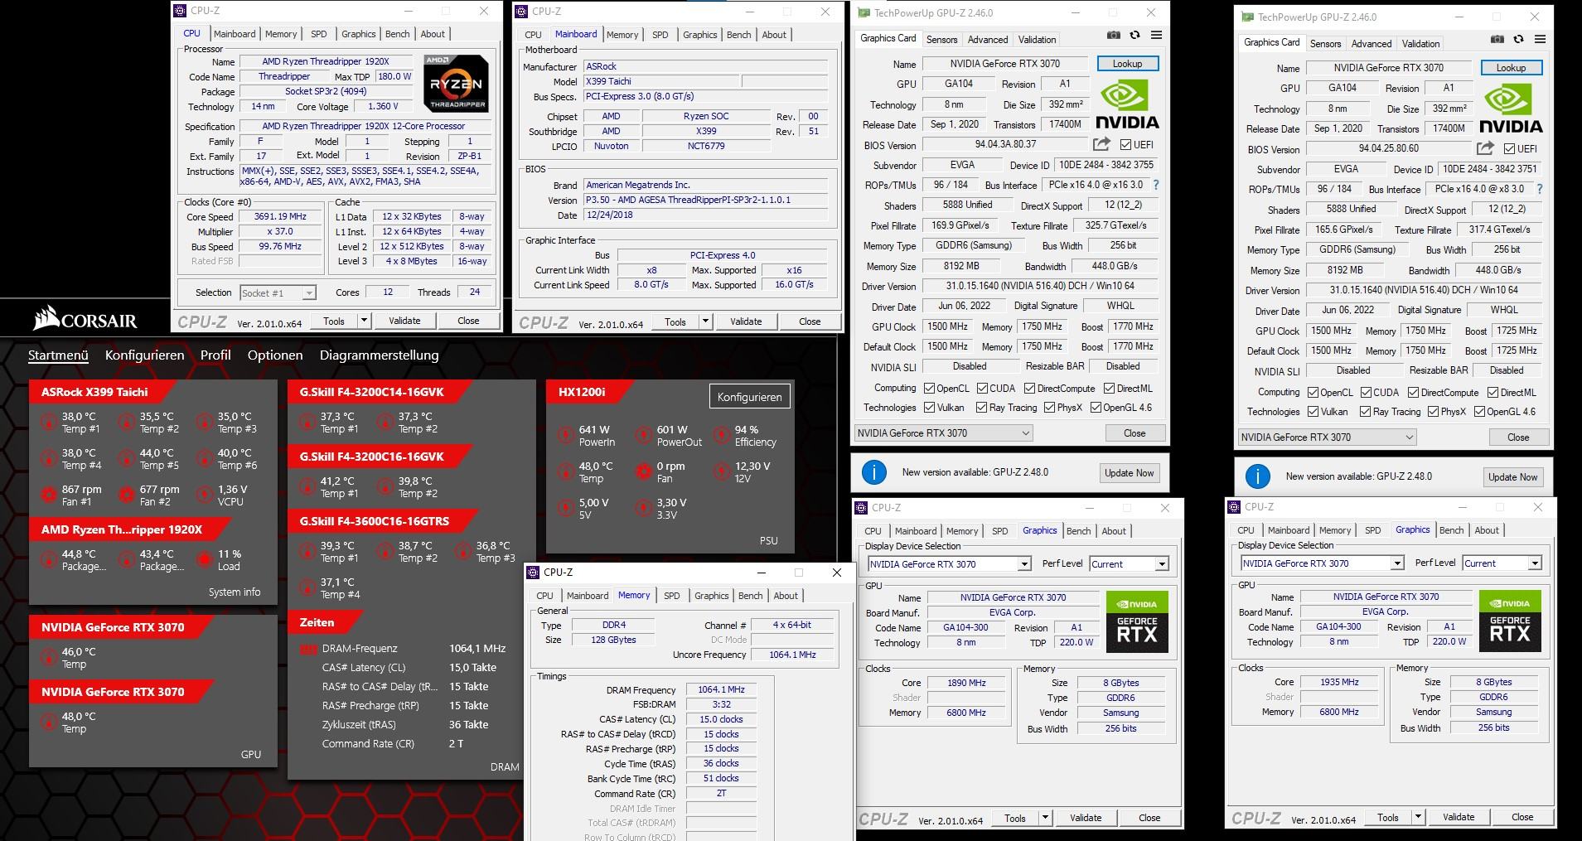Click Bus Interface question mark in left GPU-Z
This screenshot has height=841, width=1582.
coord(1156,185)
